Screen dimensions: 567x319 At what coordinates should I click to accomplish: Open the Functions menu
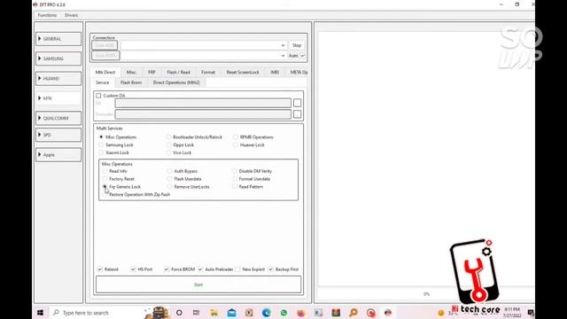coord(47,15)
